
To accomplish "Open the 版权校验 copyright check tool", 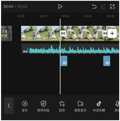I will [43, 106].
